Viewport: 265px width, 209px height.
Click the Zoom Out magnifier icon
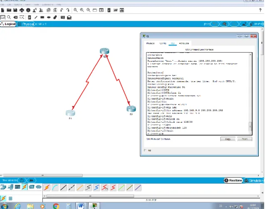point(88,10)
